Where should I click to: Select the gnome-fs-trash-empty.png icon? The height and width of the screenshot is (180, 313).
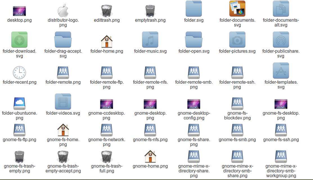coord(19,157)
